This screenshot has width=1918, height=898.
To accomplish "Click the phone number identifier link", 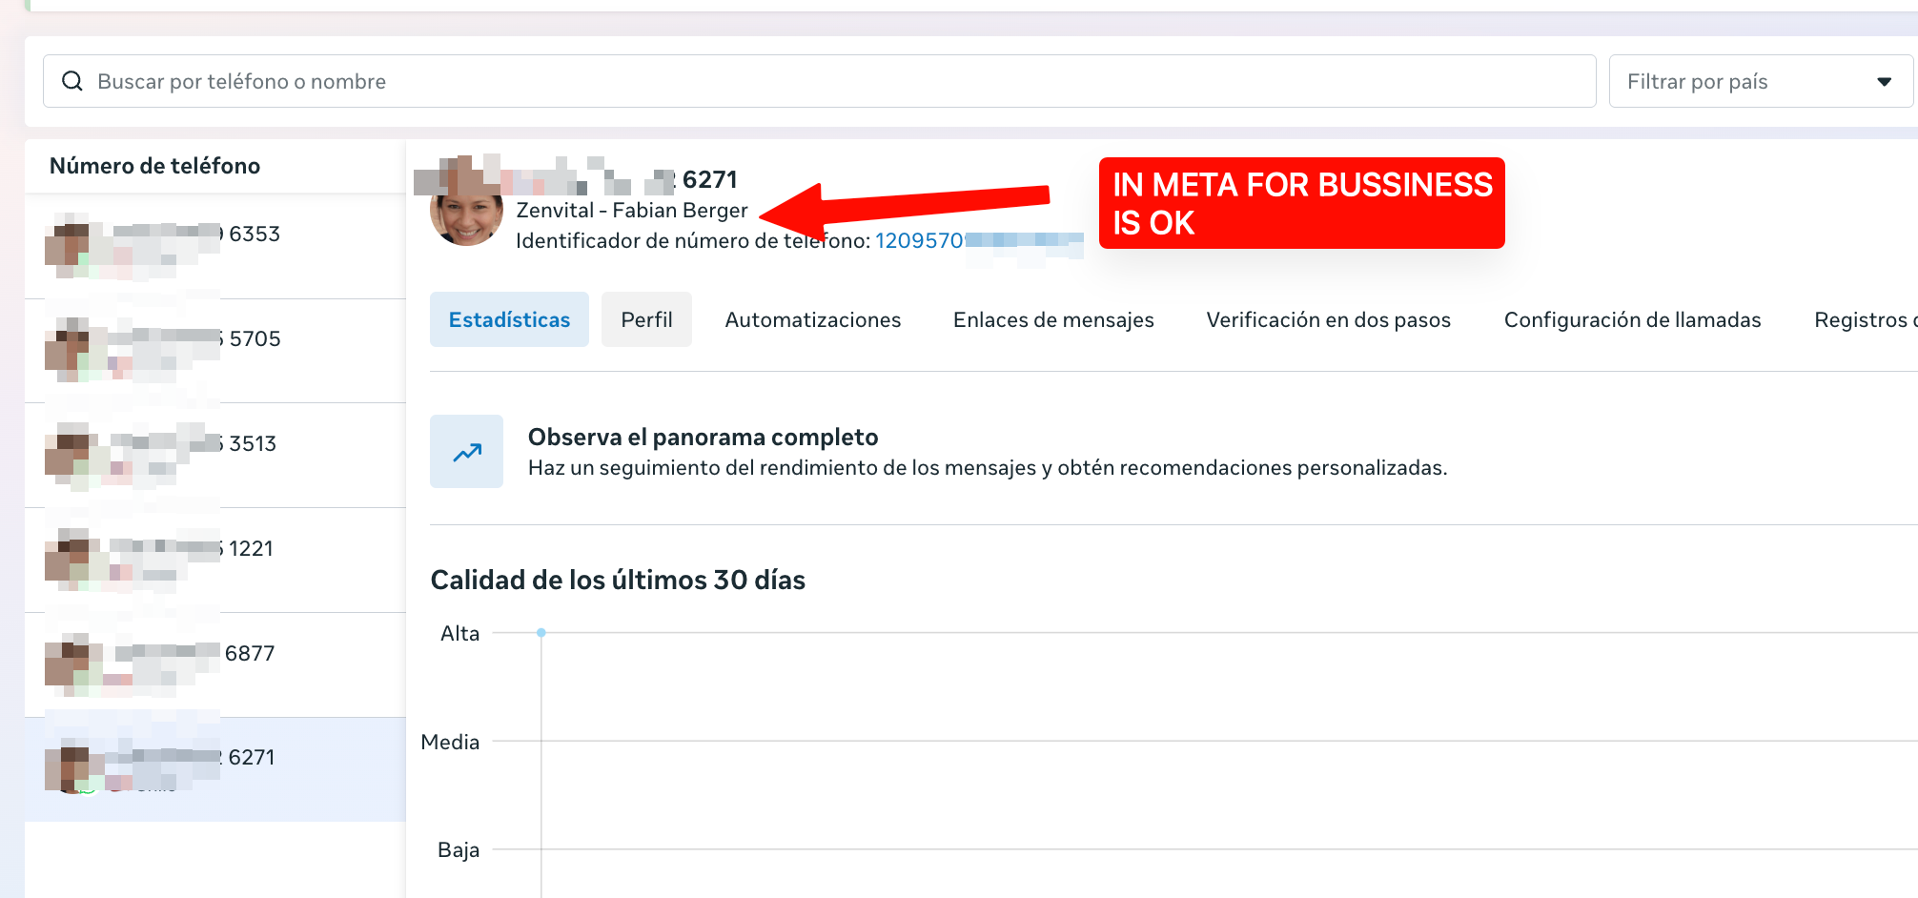I will coord(979,240).
